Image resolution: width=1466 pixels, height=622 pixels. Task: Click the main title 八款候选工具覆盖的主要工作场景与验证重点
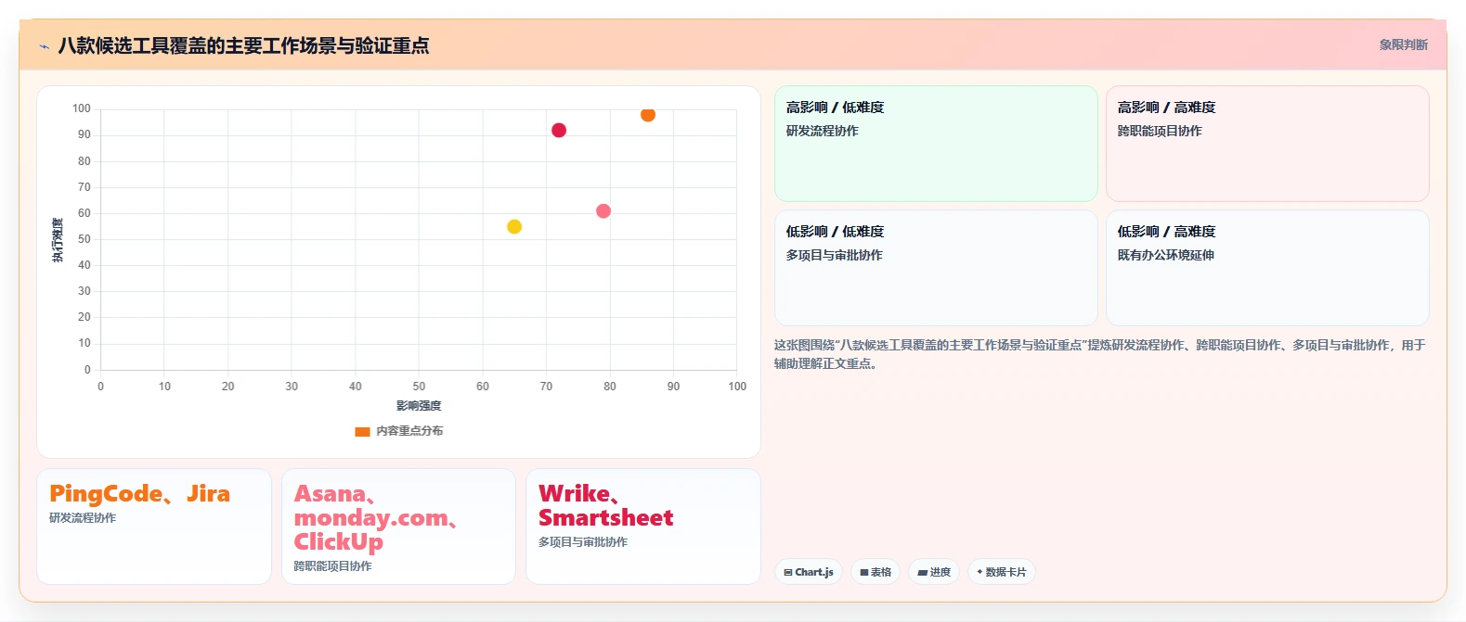(243, 45)
